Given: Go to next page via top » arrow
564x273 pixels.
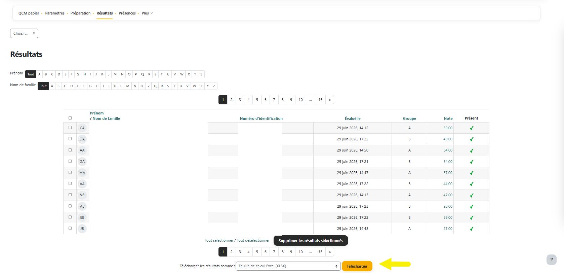Looking at the screenshot, I should [x=330, y=100].
